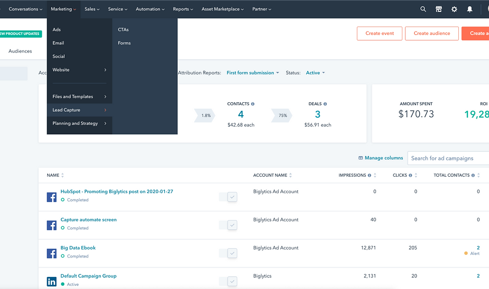The image size is (489, 289).
Task: Click the Facebook icon beside Big Data Ebook
Action: point(51,253)
